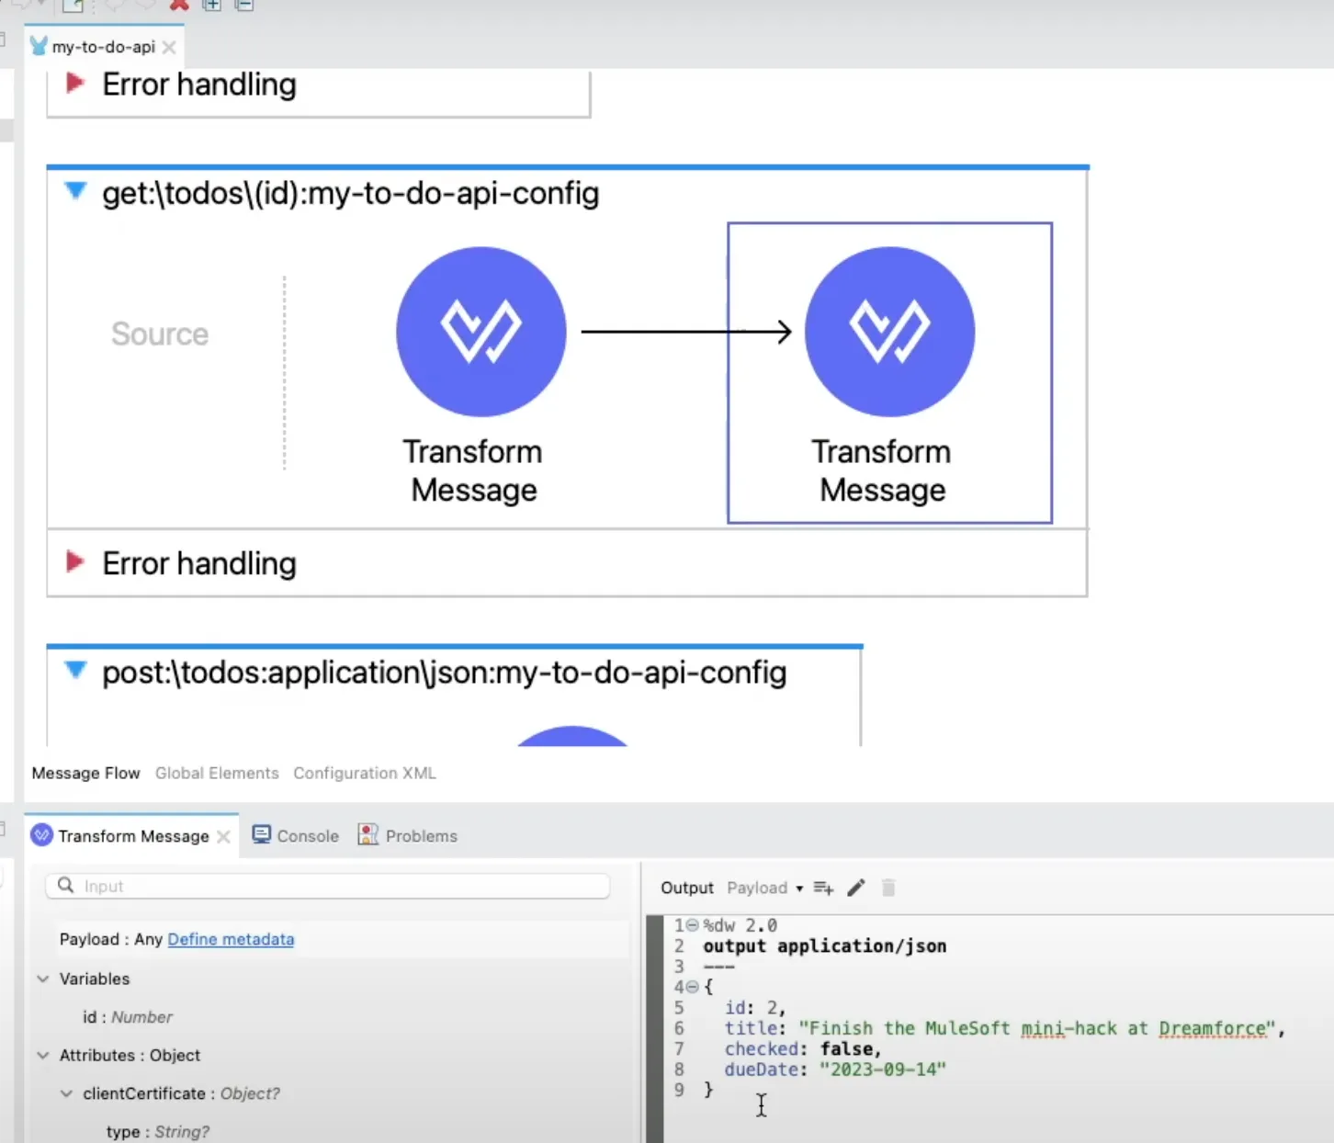Select the type : String? attribute
This screenshot has width=1334, height=1143.
click(x=158, y=1132)
